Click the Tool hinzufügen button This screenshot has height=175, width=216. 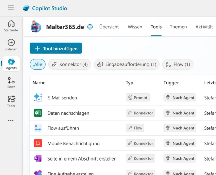[x=56, y=48]
